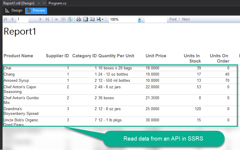Select the Chang product name cell
Image resolution: width=240 pixels, height=150 pixels.
tap(9, 74)
